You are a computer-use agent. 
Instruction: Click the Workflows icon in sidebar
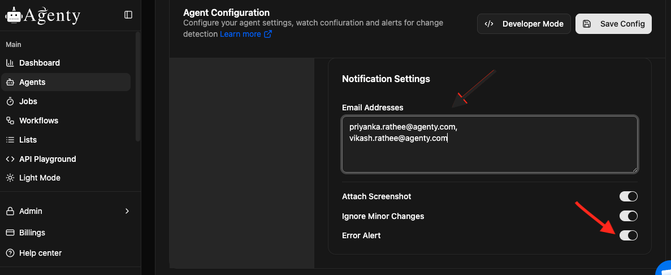10,121
